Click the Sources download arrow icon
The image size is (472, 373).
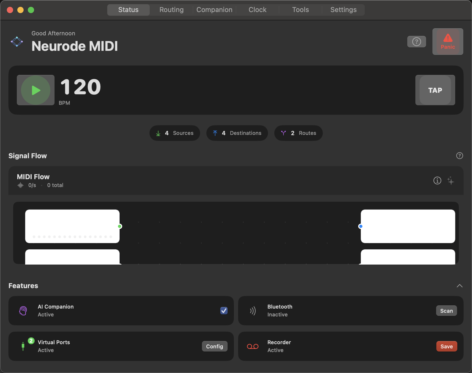(x=158, y=133)
